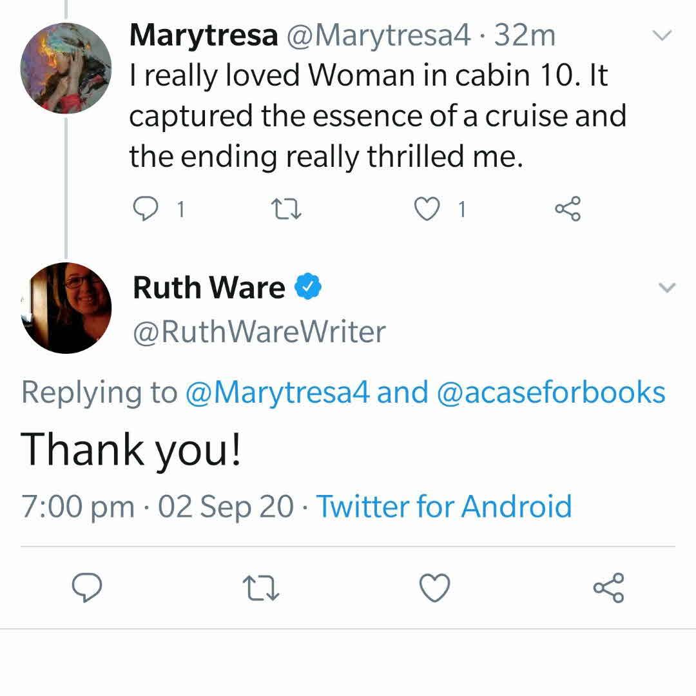Expand options chevron on Ruth Ware's tweet

[668, 287]
